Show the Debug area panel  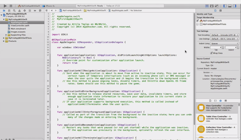click(230, 6)
